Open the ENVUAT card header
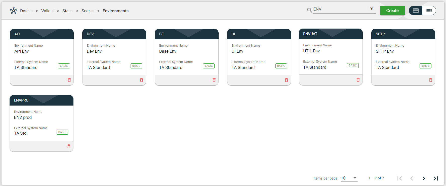The width and height of the screenshot is (446, 186). 331,34
